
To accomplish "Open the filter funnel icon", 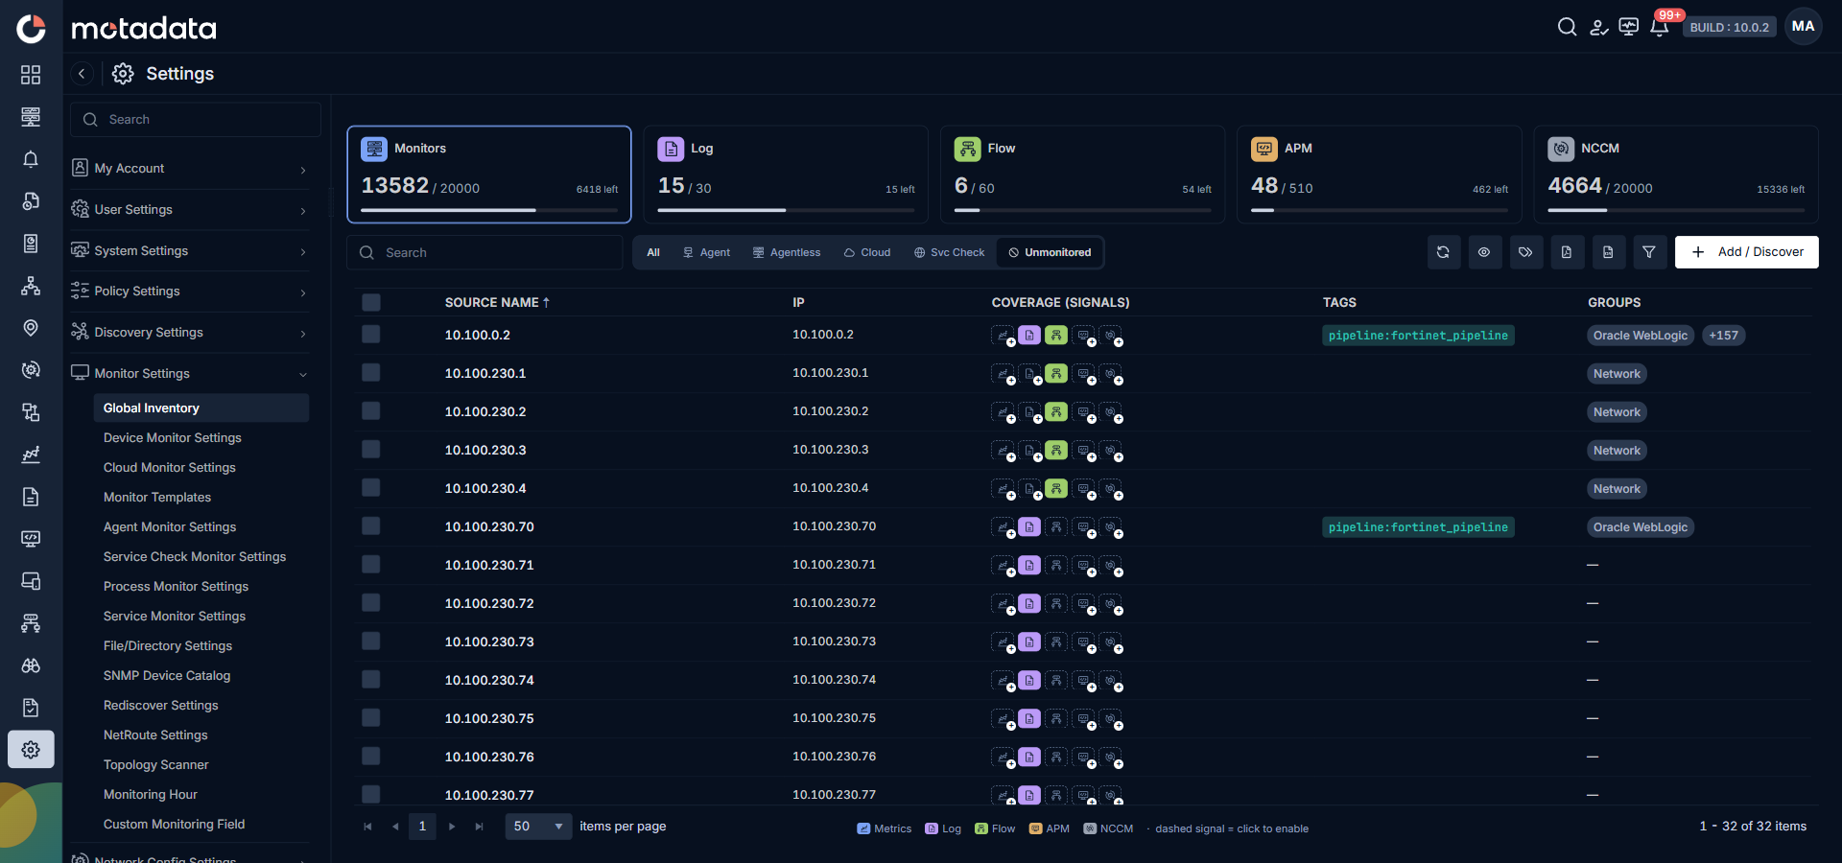I will tap(1649, 252).
